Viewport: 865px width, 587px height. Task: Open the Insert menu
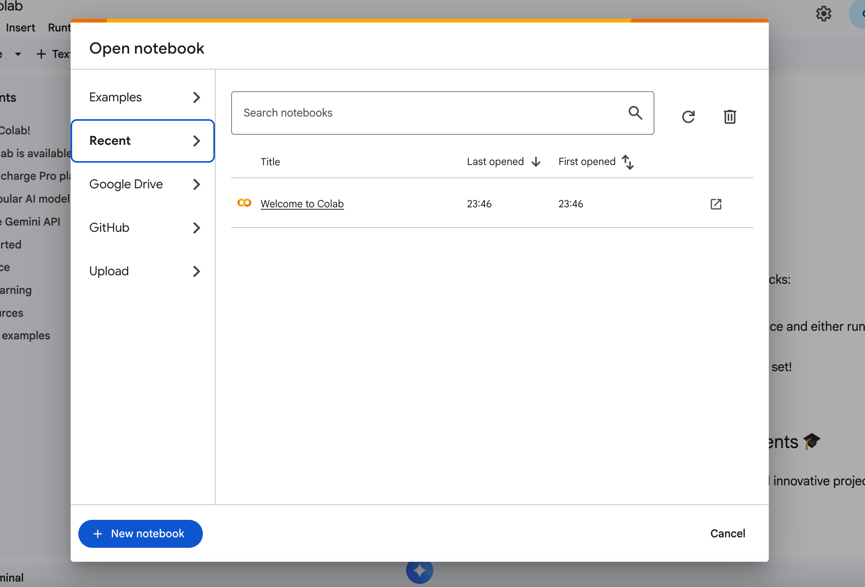click(21, 28)
